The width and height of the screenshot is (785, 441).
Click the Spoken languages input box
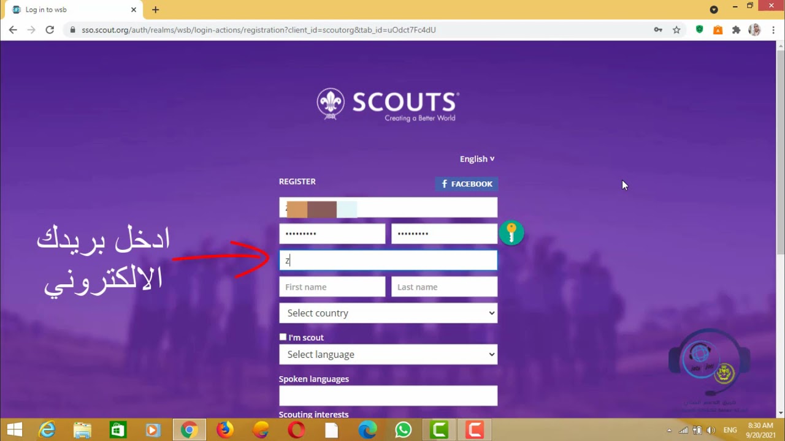[388, 396]
